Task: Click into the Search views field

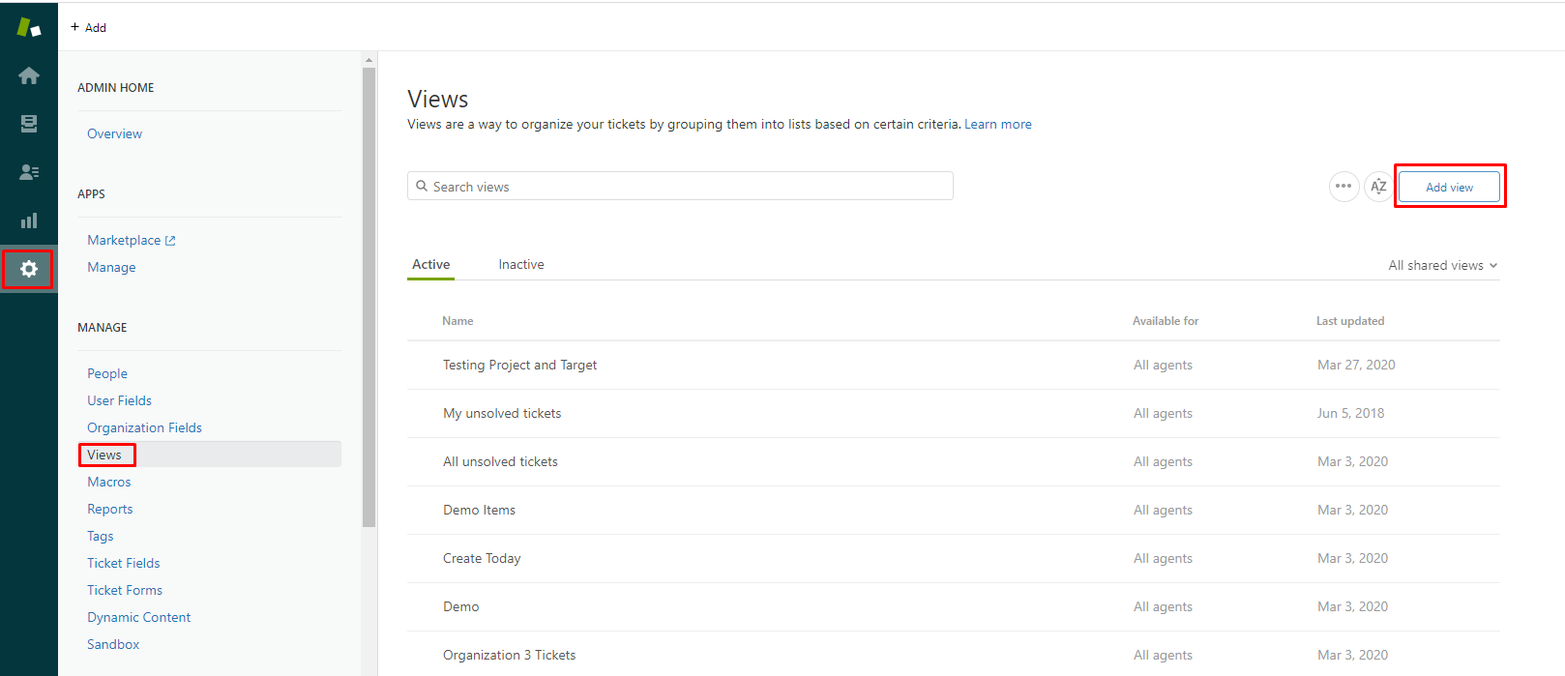Action: coord(680,187)
